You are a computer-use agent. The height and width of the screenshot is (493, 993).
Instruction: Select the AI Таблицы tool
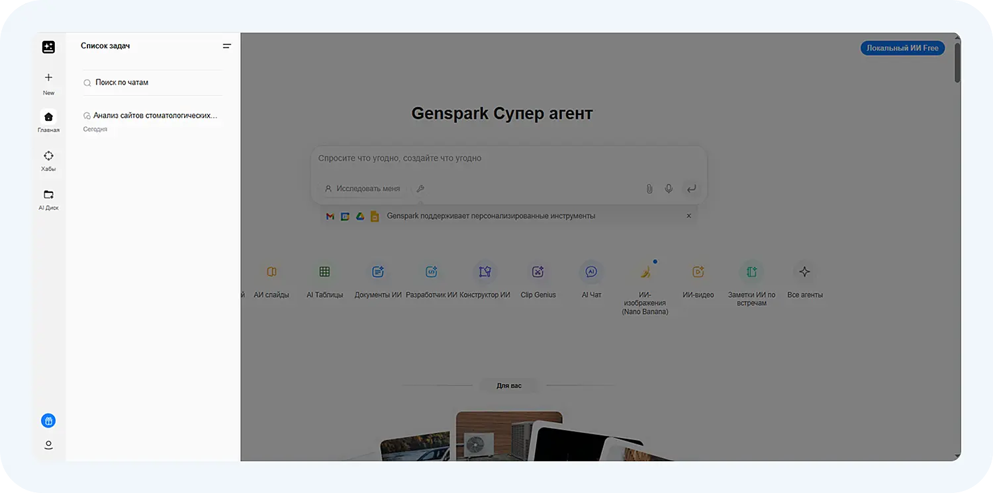(x=324, y=272)
